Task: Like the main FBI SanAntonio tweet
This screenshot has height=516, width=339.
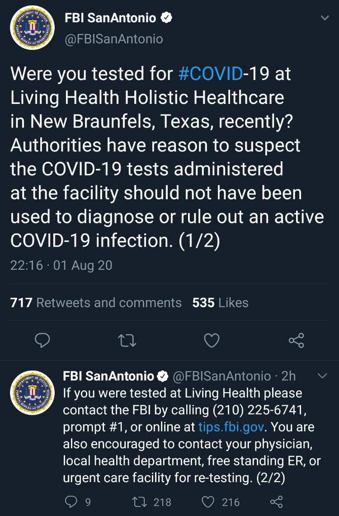Action: click(212, 340)
